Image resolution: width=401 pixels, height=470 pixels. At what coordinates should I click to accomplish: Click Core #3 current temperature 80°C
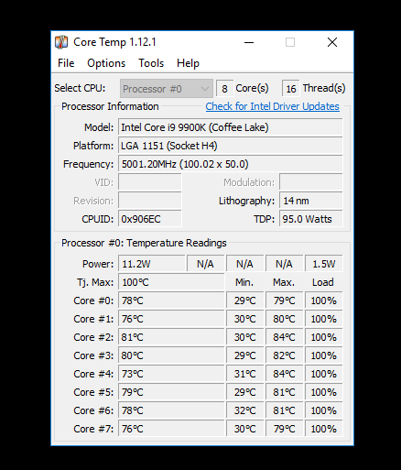(171, 355)
